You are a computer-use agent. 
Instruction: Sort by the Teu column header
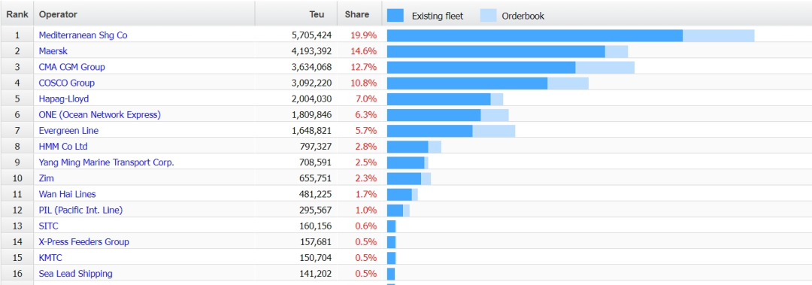pyautogui.click(x=317, y=14)
